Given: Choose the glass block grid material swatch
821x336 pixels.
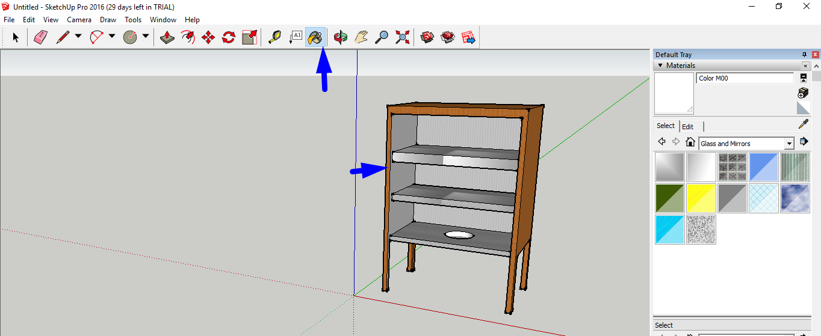Looking at the screenshot, I should (x=733, y=167).
